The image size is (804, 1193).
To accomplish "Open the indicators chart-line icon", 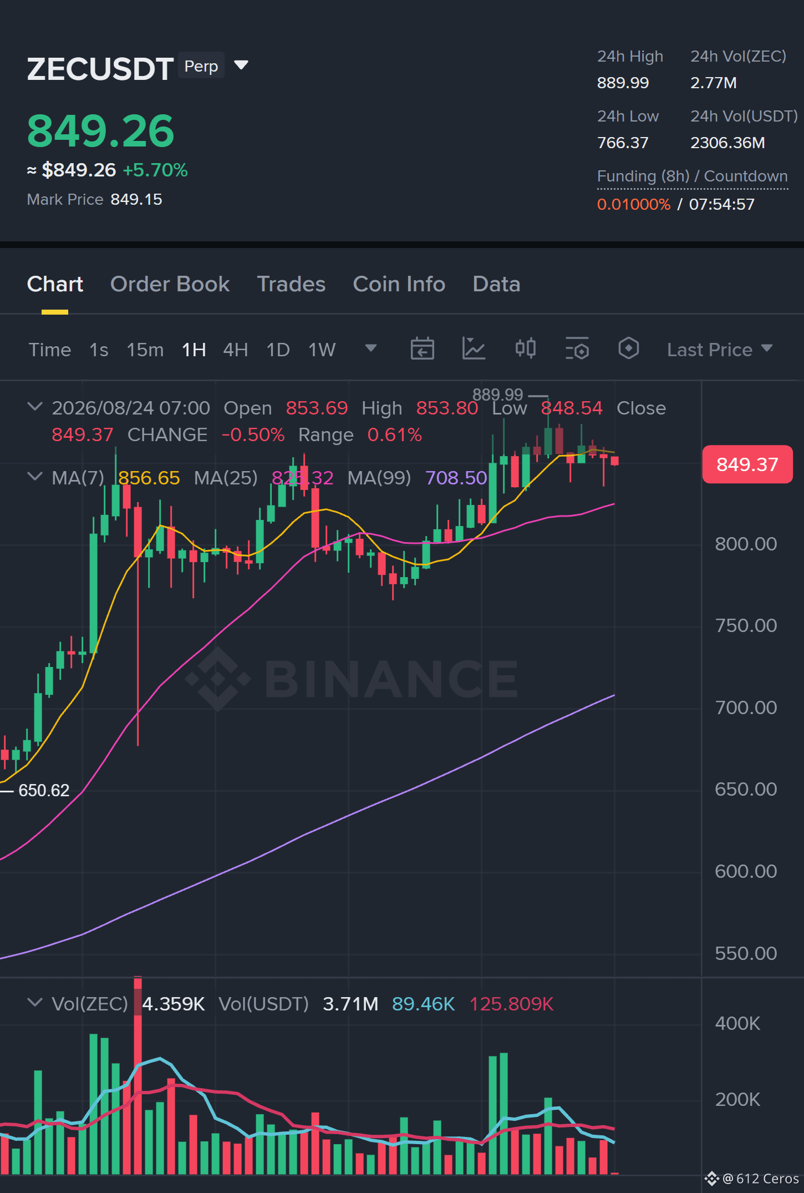I will (474, 349).
